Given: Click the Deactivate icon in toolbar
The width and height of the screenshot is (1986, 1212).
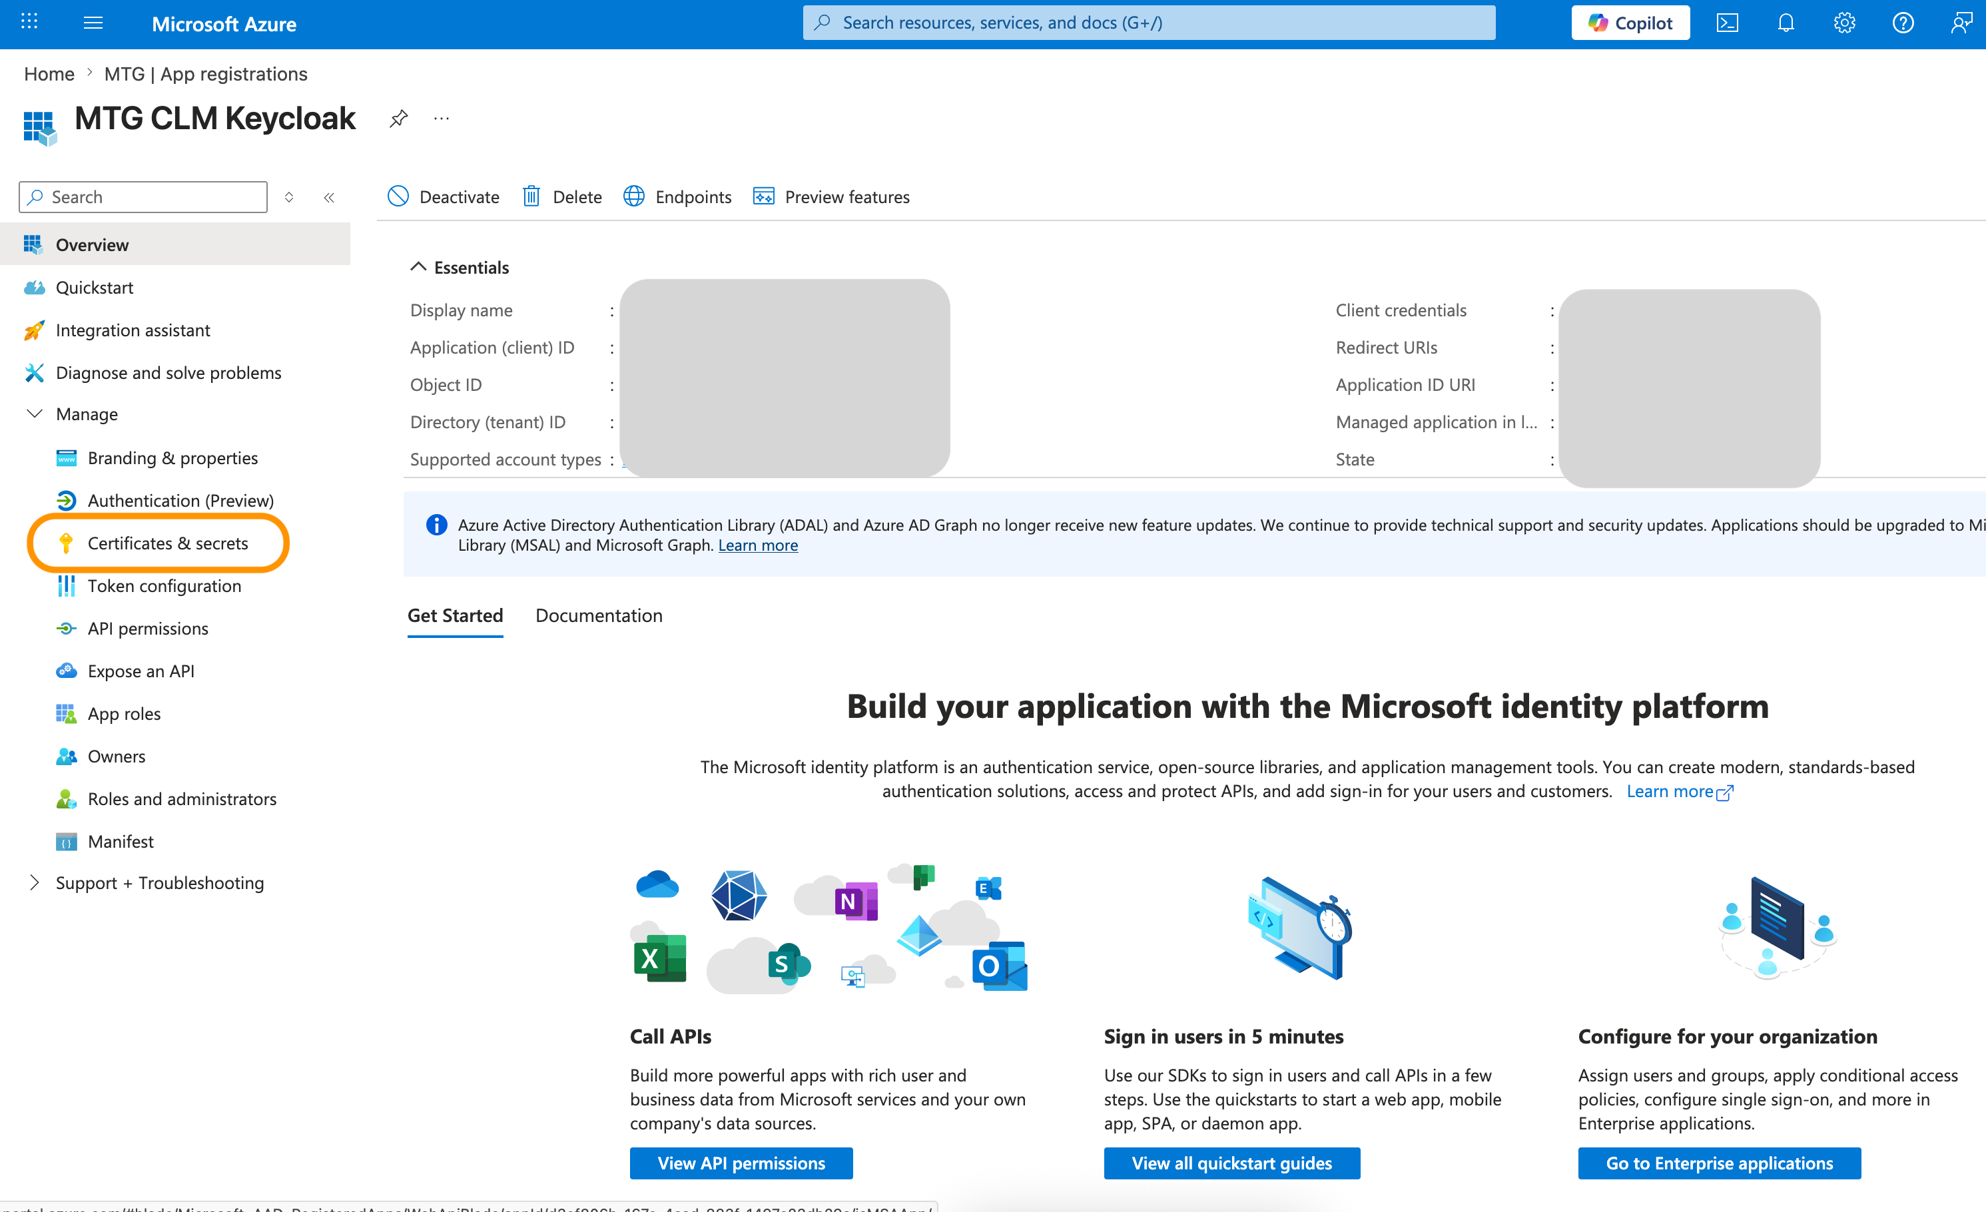Looking at the screenshot, I should click(398, 196).
